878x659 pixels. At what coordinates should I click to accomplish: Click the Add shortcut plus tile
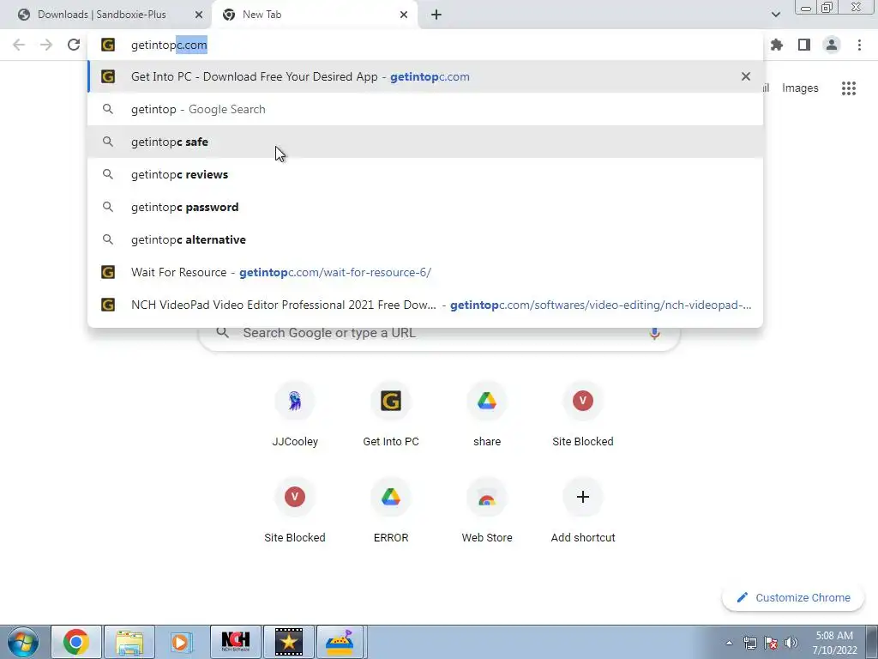point(583,511)
